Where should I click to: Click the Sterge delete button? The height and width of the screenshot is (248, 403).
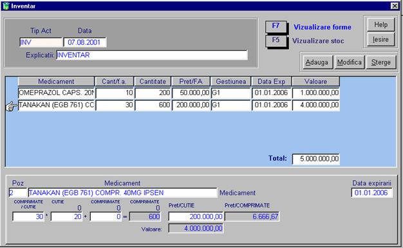click(381, 62)
